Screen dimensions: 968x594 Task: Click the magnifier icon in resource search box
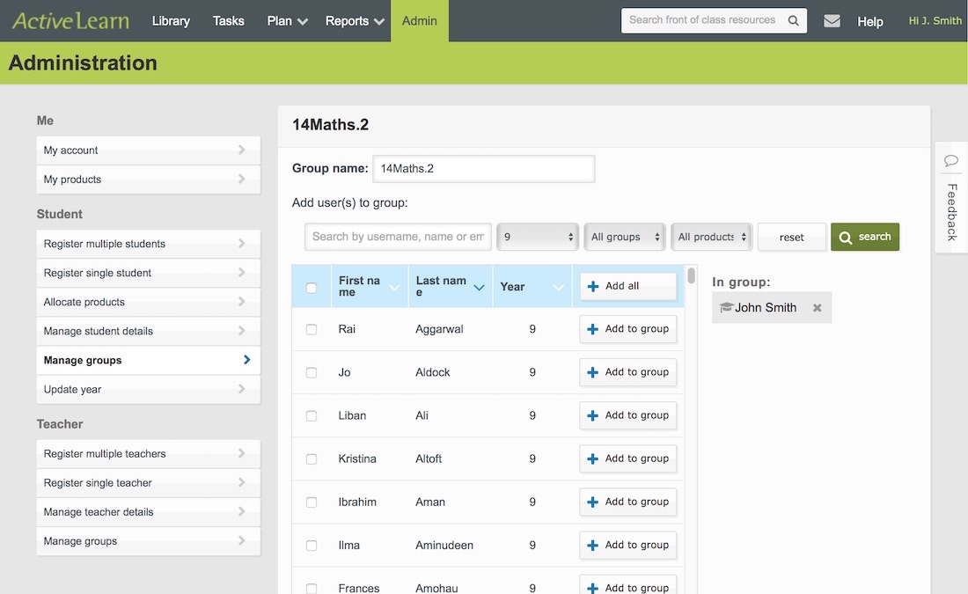click(793, 20)
